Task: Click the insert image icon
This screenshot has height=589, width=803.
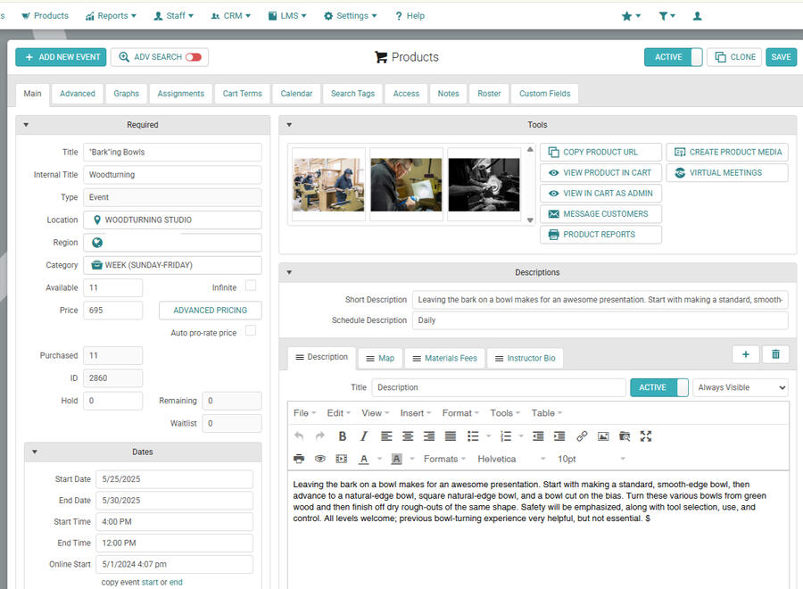Action: pos(603,436)
